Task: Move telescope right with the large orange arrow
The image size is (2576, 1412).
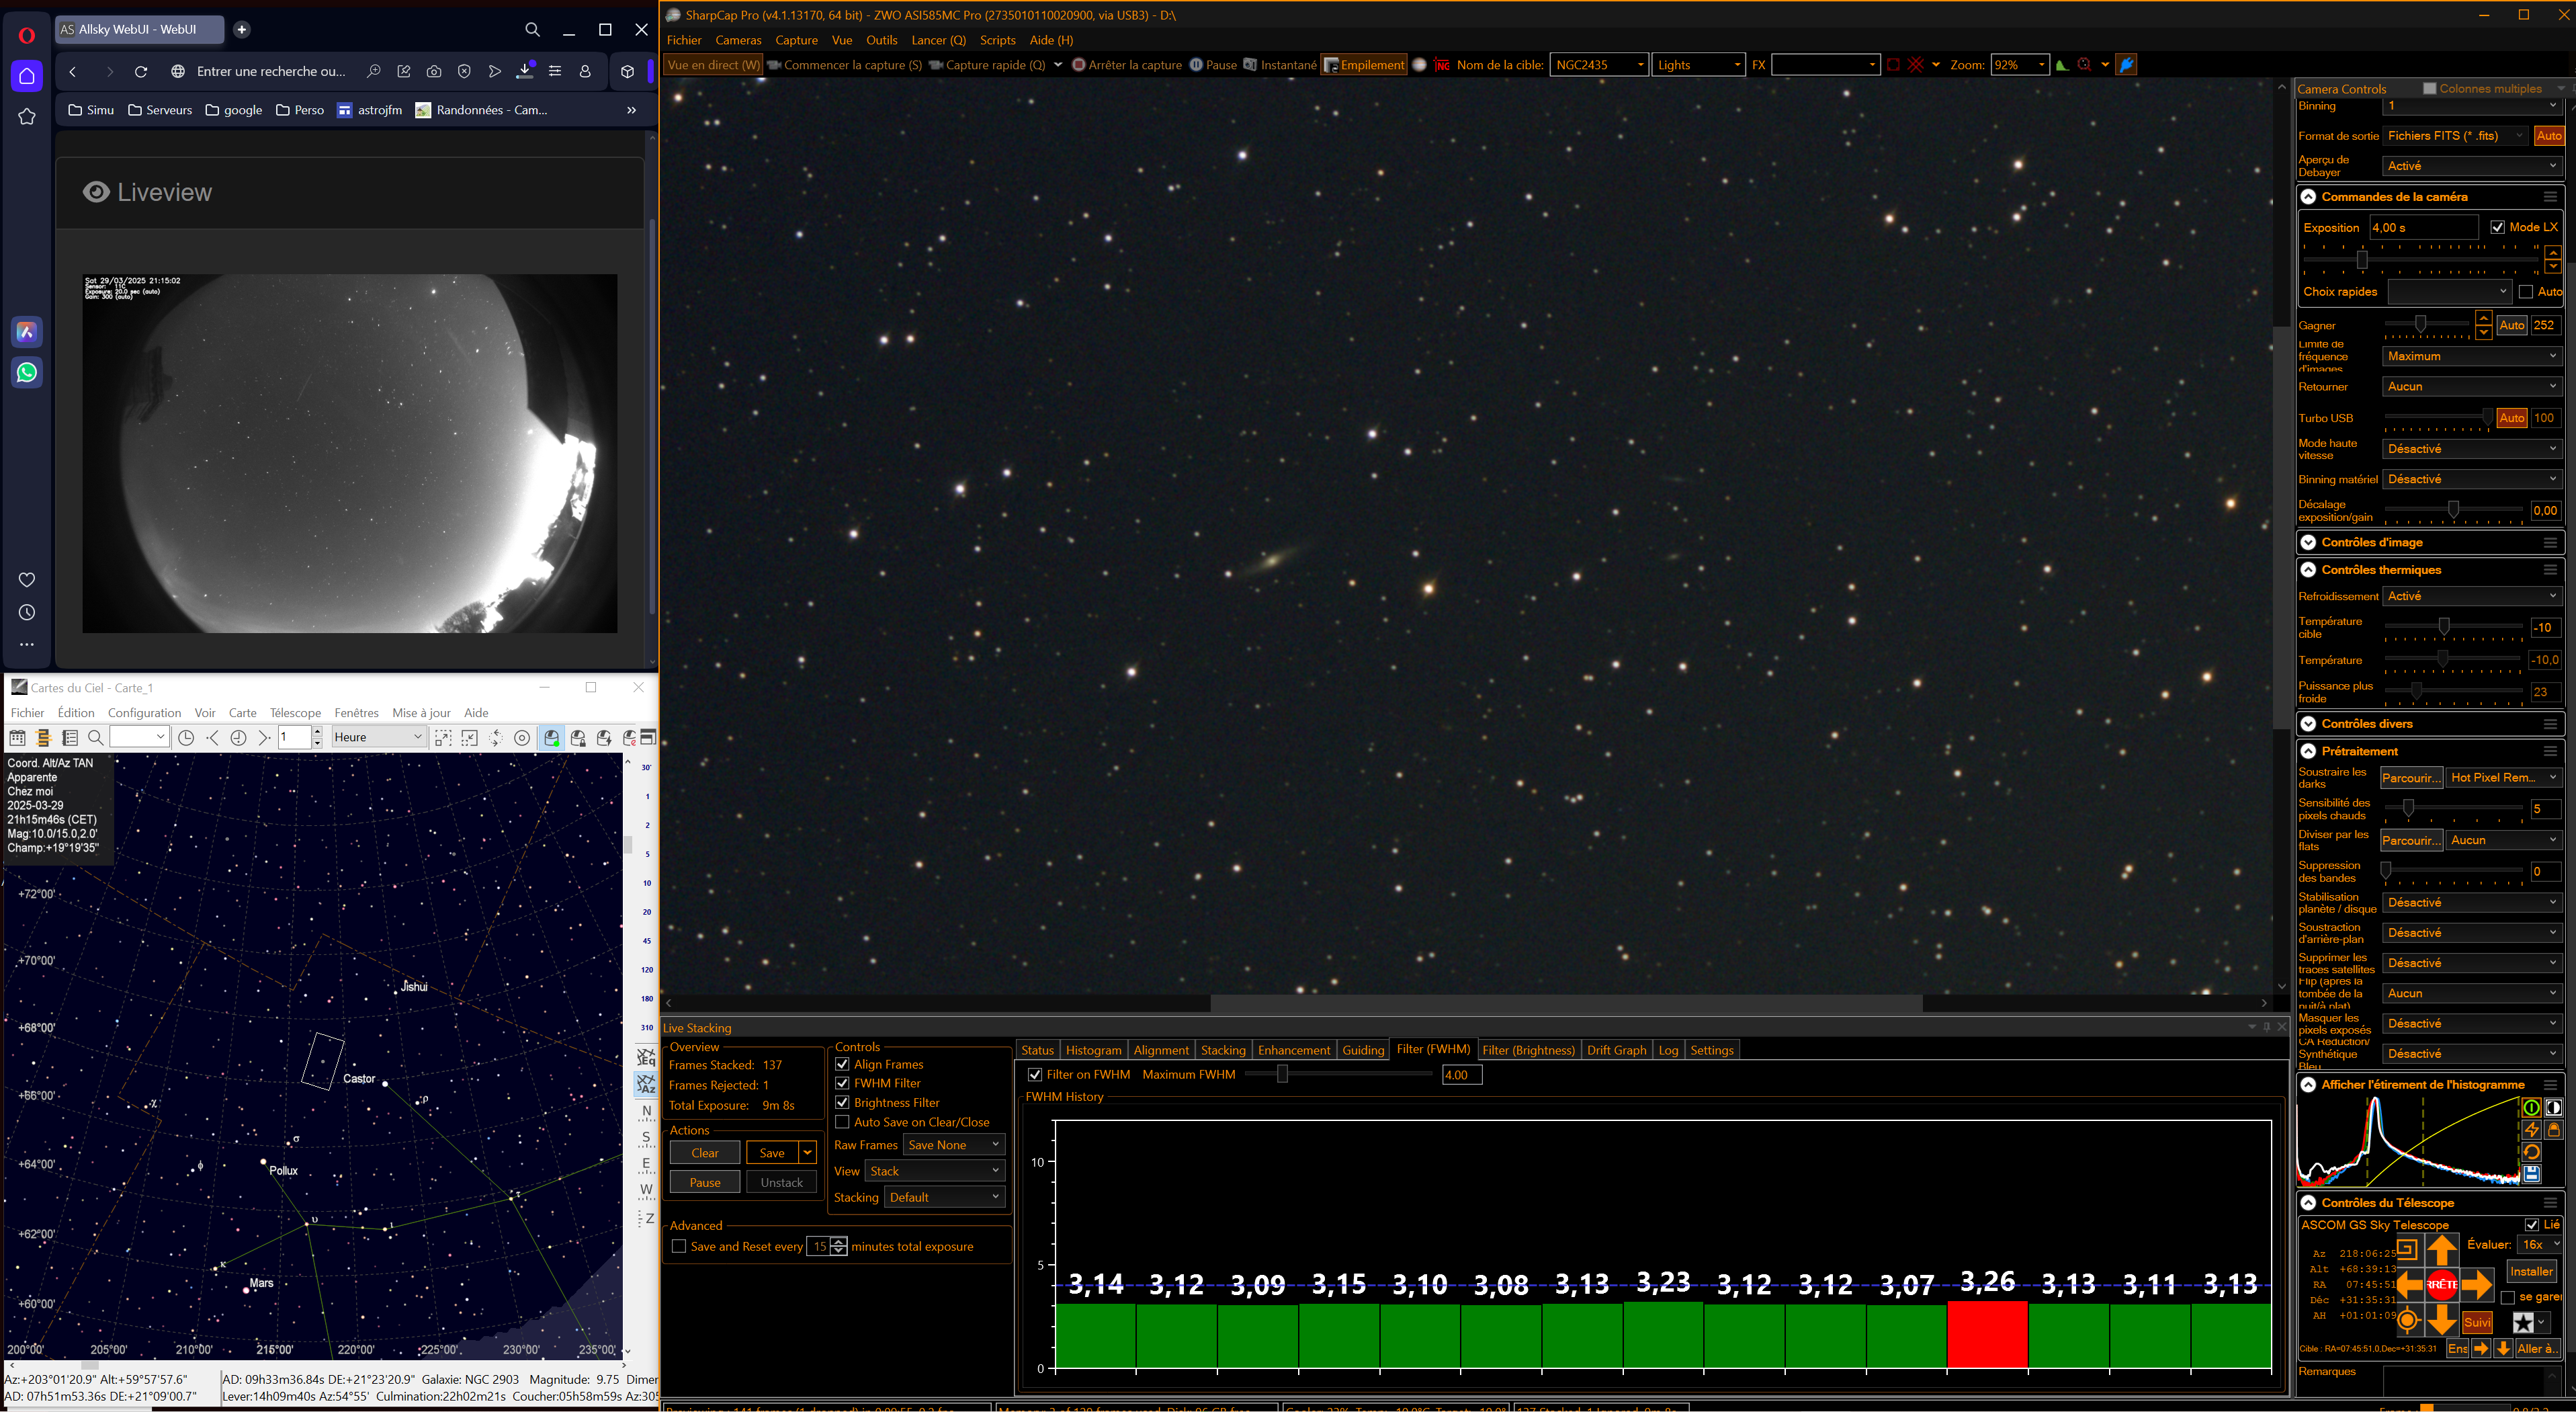Action: pyautogui.click(x=2476, y=1284)
